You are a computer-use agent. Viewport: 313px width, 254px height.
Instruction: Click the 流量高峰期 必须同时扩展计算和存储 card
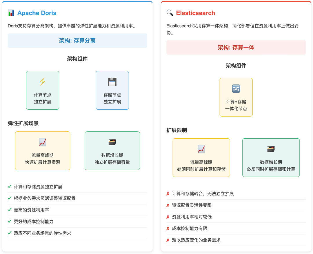point(201,158)
